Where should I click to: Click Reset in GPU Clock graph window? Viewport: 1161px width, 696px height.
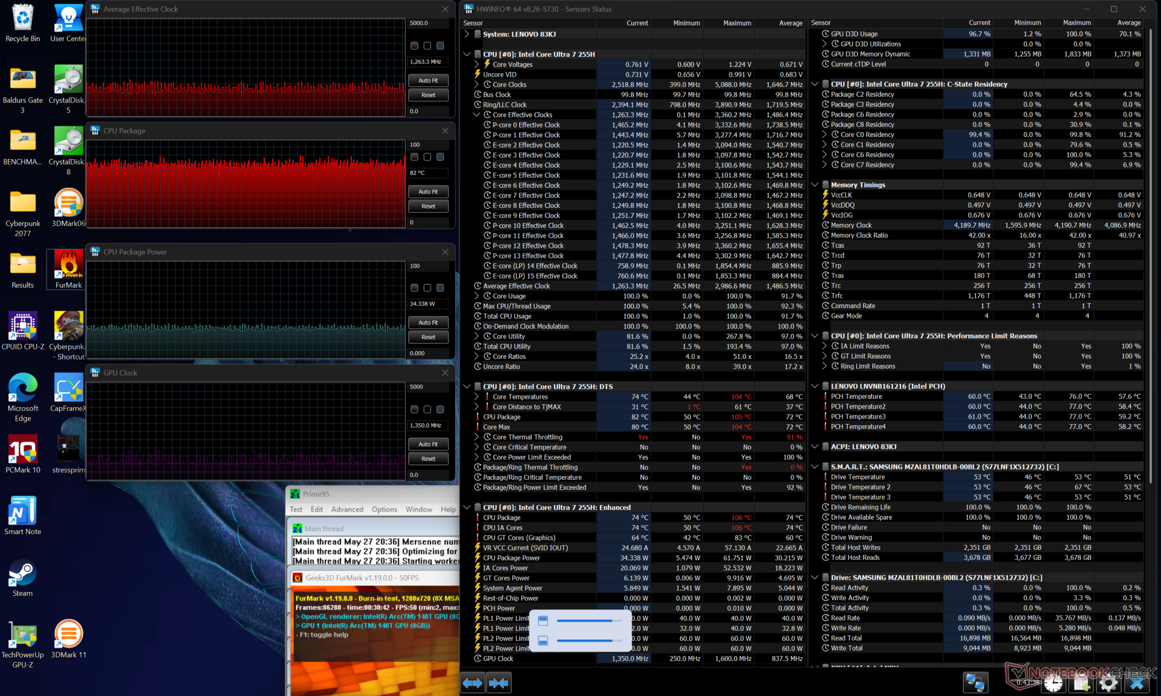coord(428,459)
